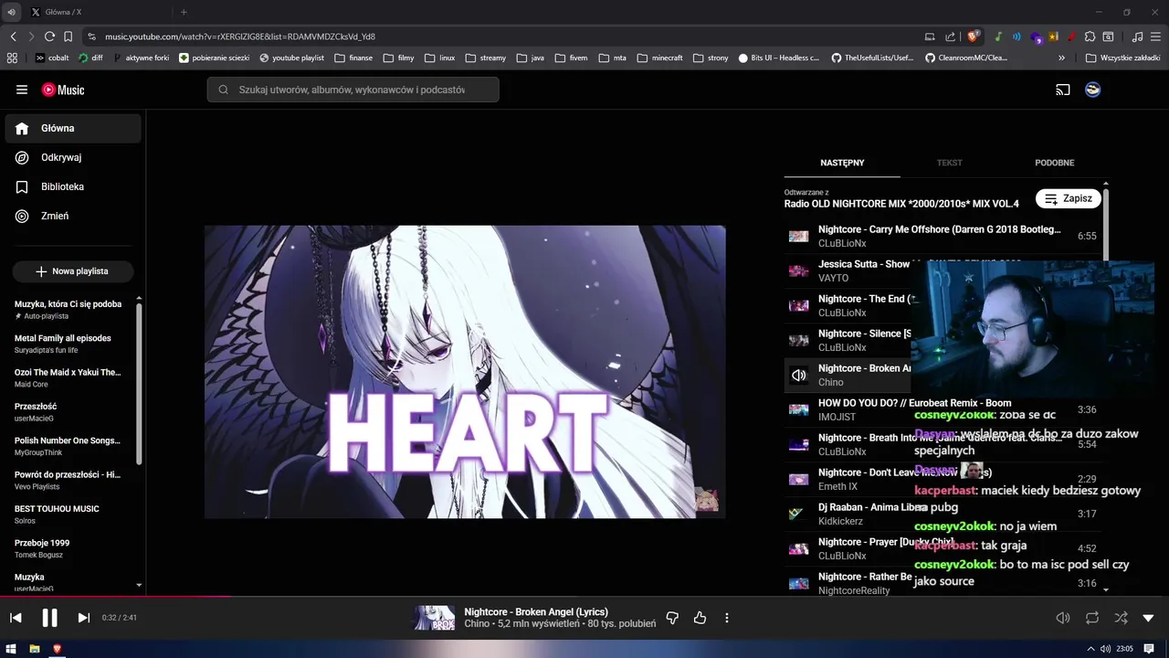This screenshot has height=658, width=1169.
Task: Open the Przeszłość playlist
Action: click(x=69, y=412)
